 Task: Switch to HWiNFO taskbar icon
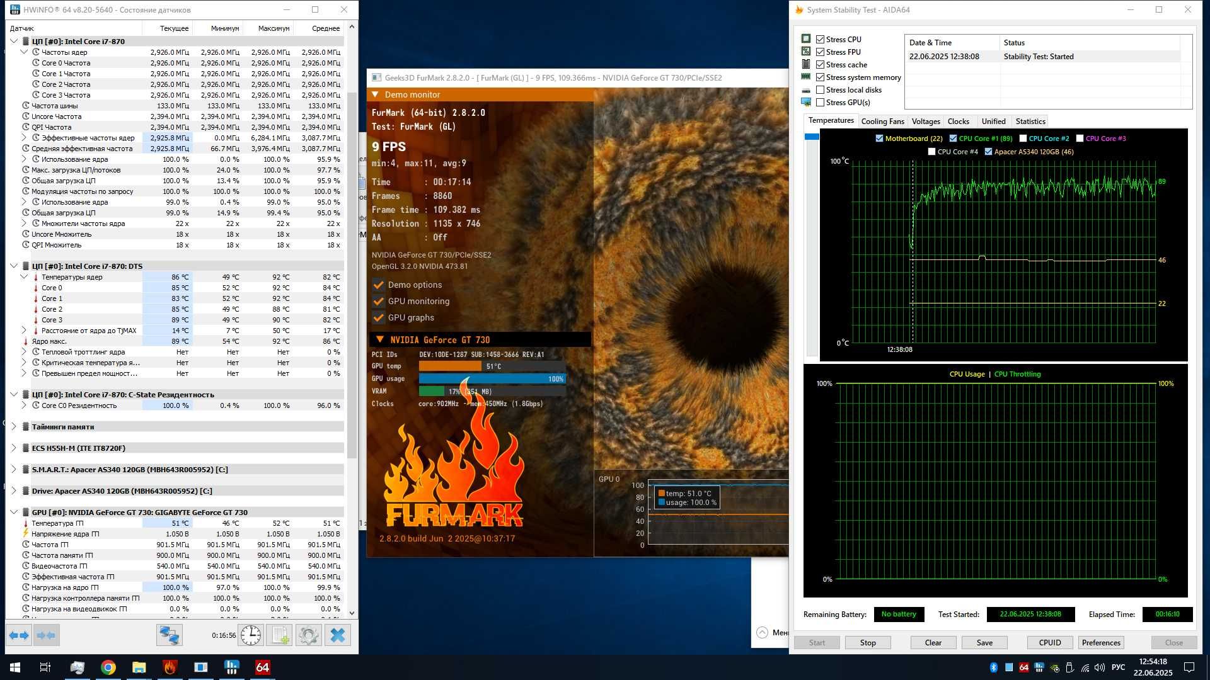pyautogui.click(x=232, y=667)
